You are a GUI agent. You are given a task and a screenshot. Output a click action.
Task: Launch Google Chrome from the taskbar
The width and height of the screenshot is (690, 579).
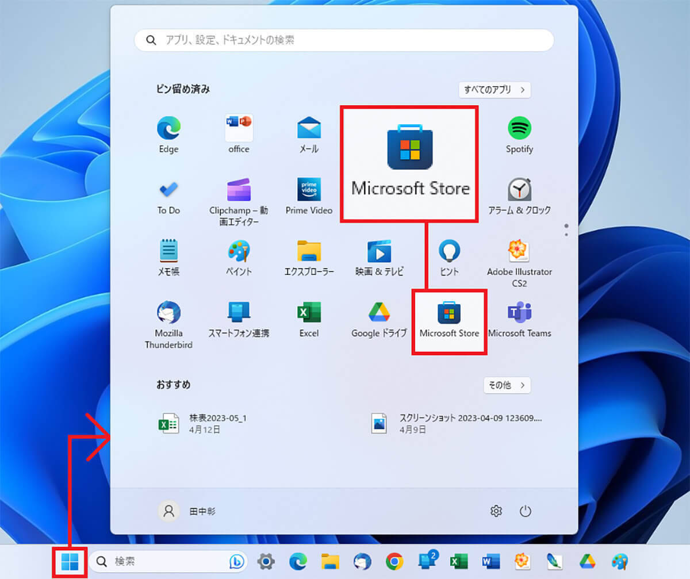tap(394, 561)
